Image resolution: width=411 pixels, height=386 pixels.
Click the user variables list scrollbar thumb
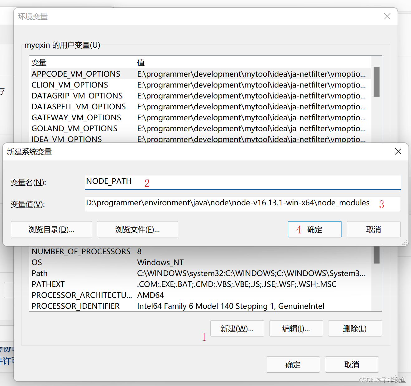click(376, 82)
